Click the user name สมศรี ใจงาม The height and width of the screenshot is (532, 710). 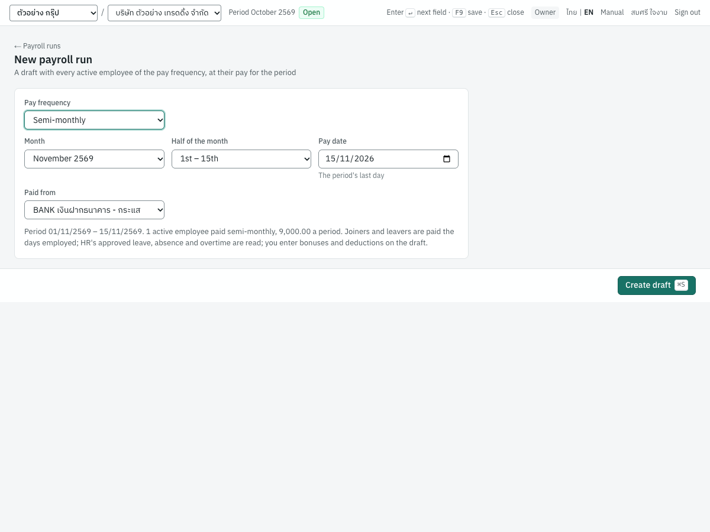click(649, 12)
